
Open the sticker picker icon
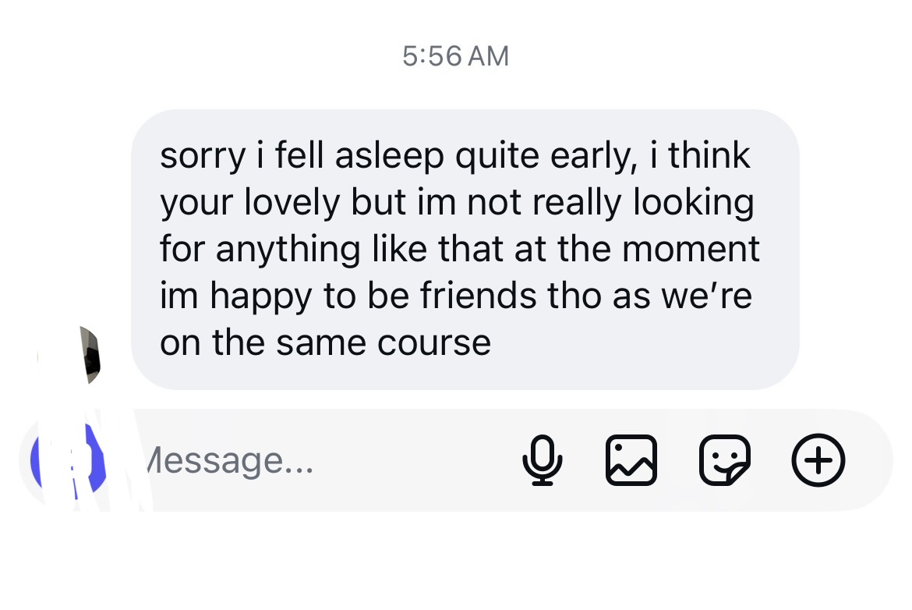point(725,460)
